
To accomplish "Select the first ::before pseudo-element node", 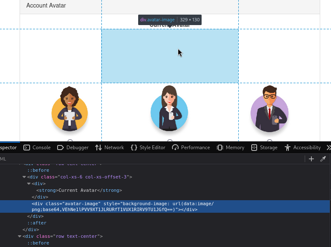I will 38,170.
